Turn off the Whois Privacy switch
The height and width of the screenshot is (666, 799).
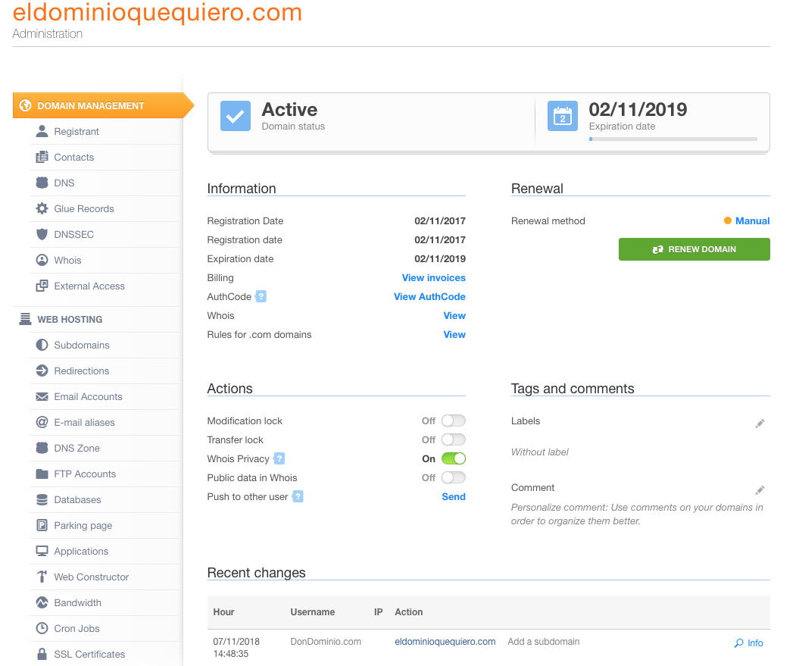(x=454, y=458)
